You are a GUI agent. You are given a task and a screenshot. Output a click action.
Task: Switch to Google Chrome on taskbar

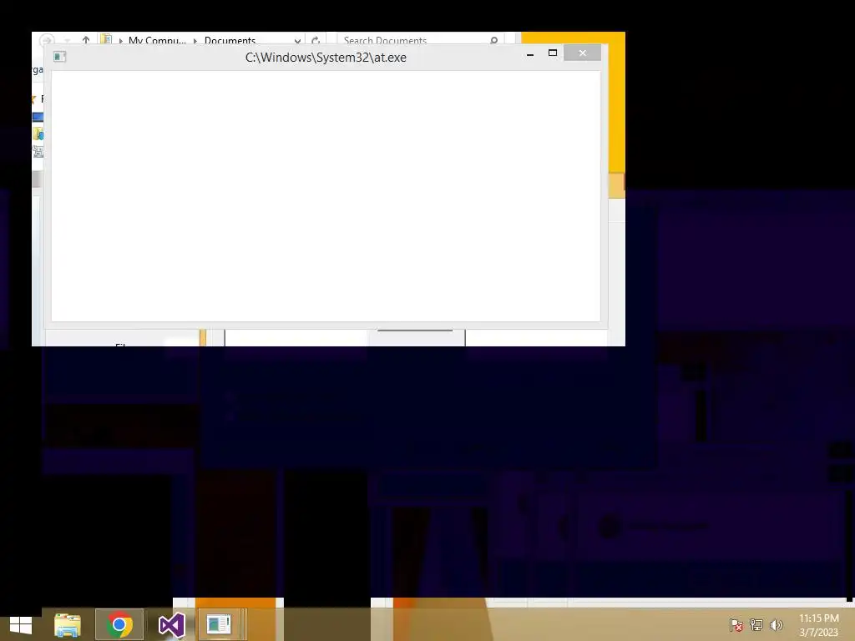click(119, 624)
